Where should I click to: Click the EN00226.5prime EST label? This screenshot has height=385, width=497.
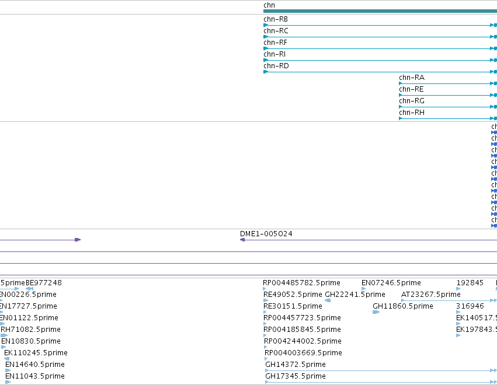(x=28, y=295)
